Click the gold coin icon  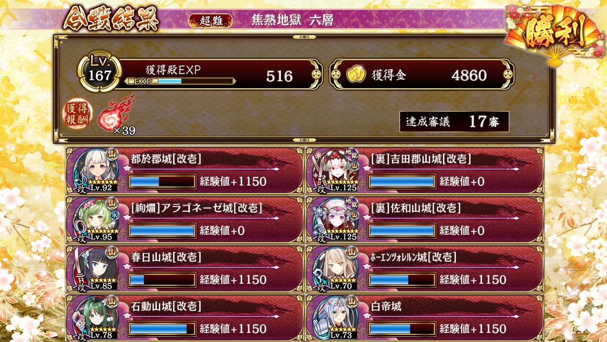356,74
